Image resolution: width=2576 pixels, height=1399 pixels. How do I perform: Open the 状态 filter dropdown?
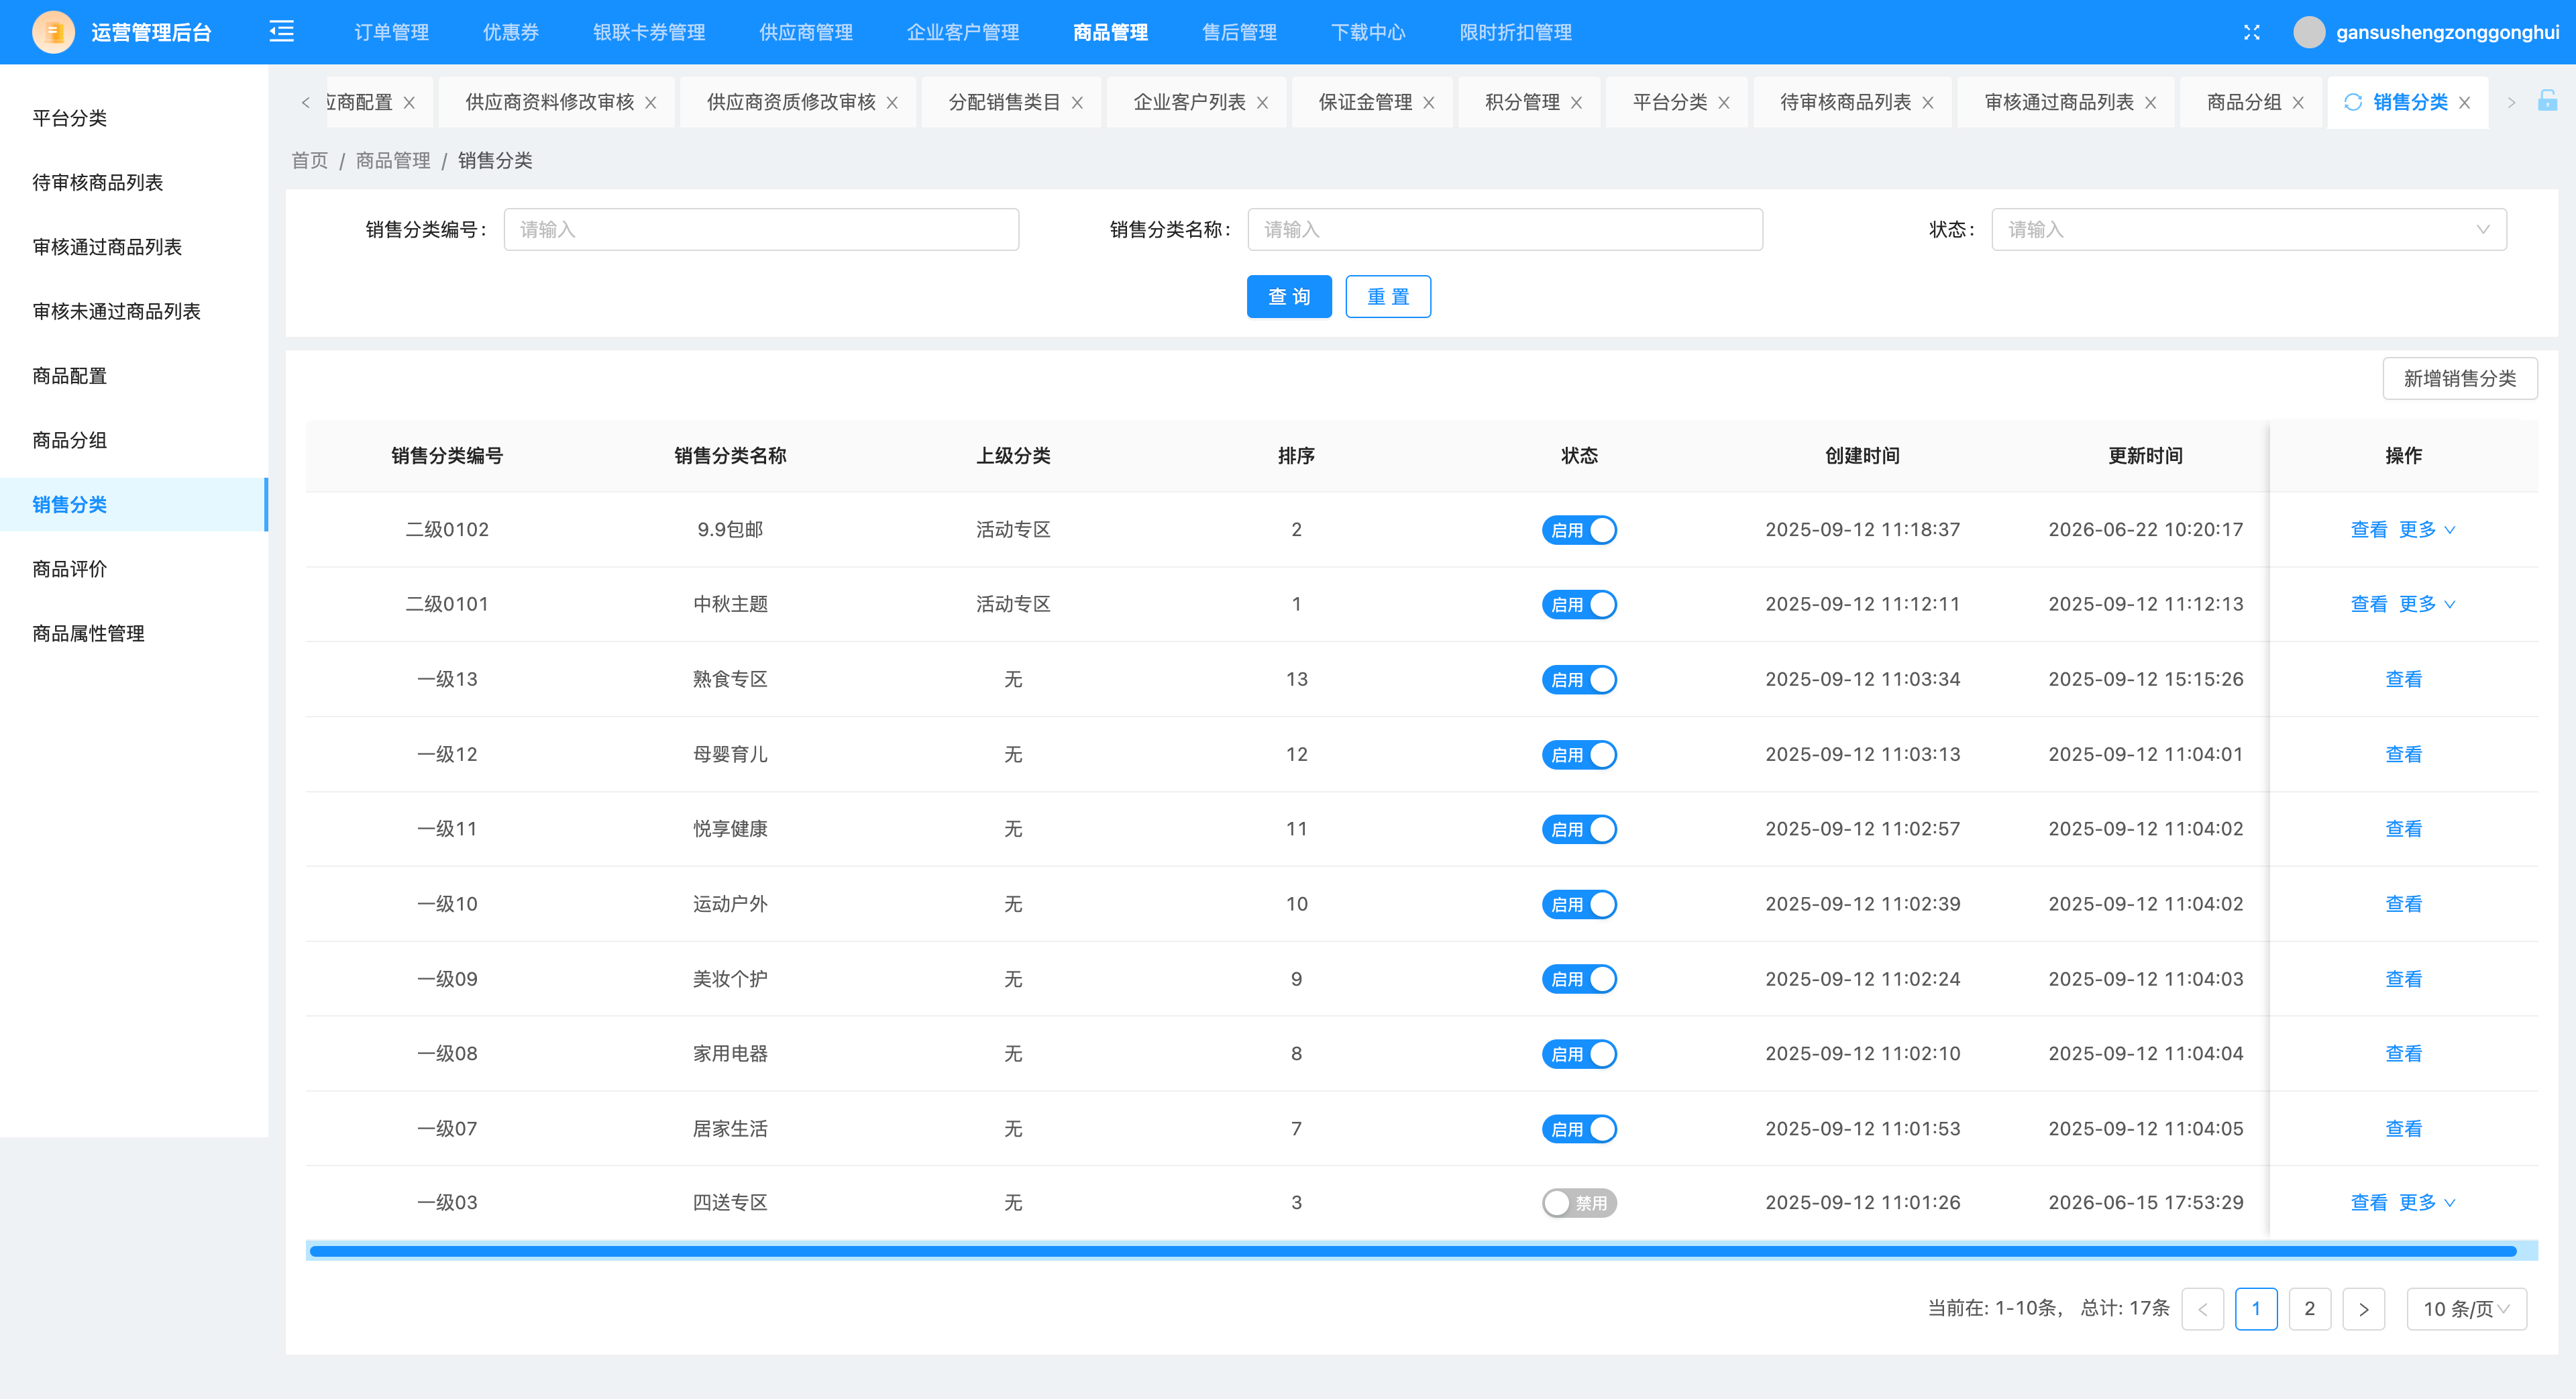tap(2248, 229)
